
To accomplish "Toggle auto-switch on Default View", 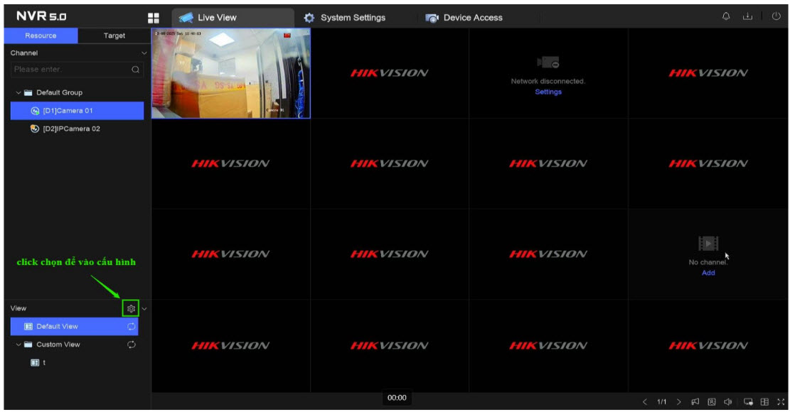I will pyautogui.click(x=131, y=327).
